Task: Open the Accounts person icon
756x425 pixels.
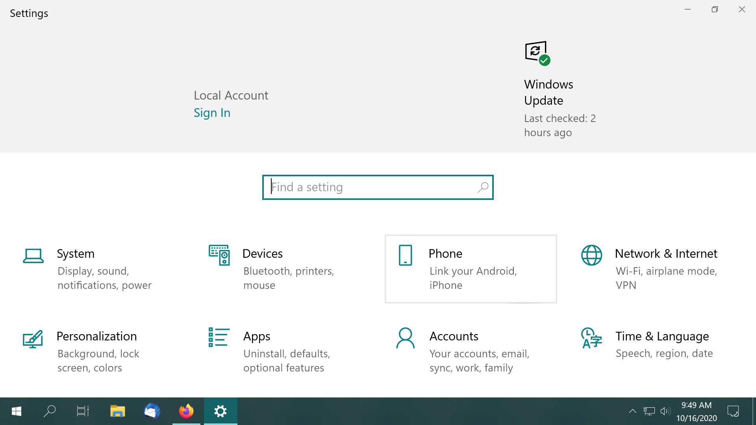Action: pos(405,338)
